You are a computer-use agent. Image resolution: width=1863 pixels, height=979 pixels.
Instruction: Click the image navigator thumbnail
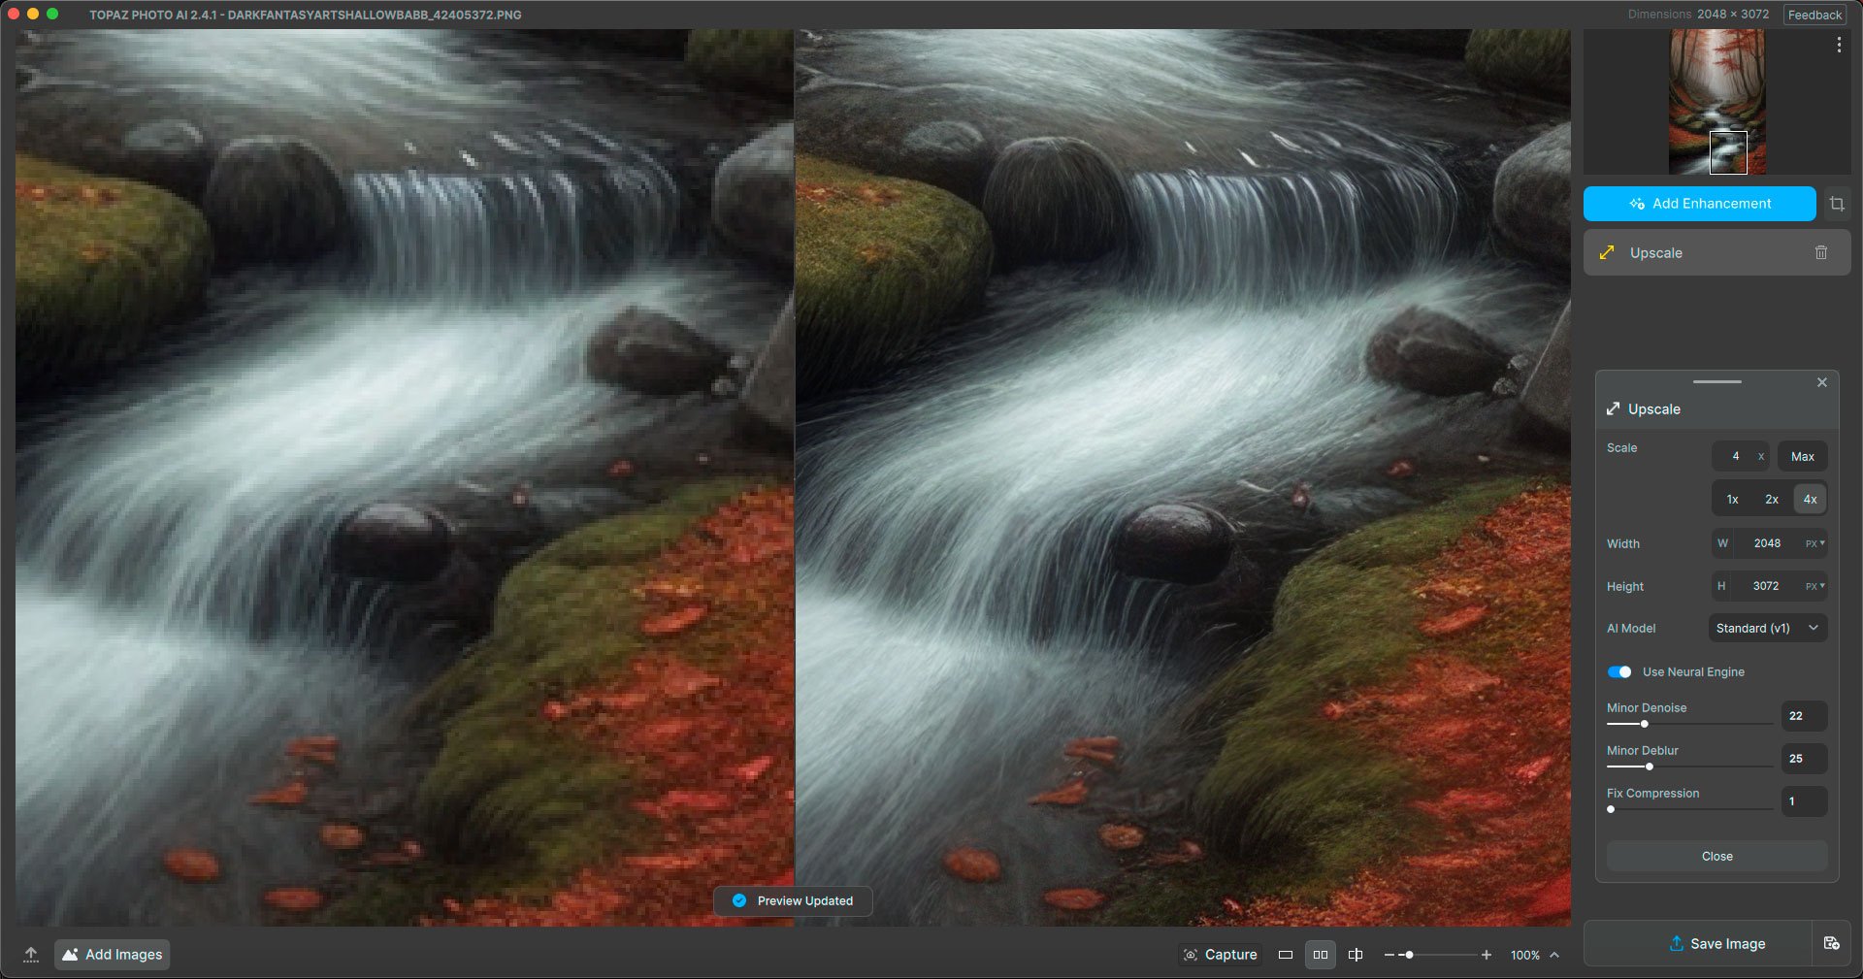pyautogui.click(x=1716, y=102)
